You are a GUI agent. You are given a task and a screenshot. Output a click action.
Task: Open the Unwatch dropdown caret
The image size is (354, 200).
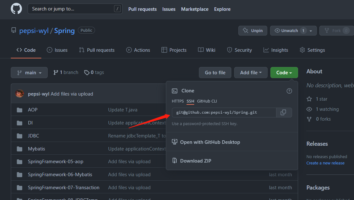(311, 31)
